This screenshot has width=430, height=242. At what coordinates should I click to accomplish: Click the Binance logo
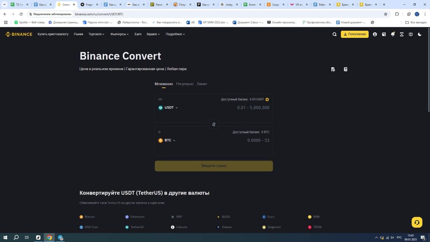click(x=18, y=34)
